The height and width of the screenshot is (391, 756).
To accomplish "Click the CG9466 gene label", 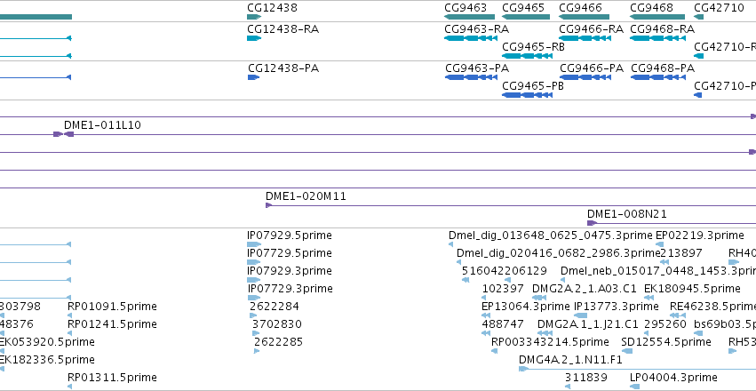I will [580, 8].
